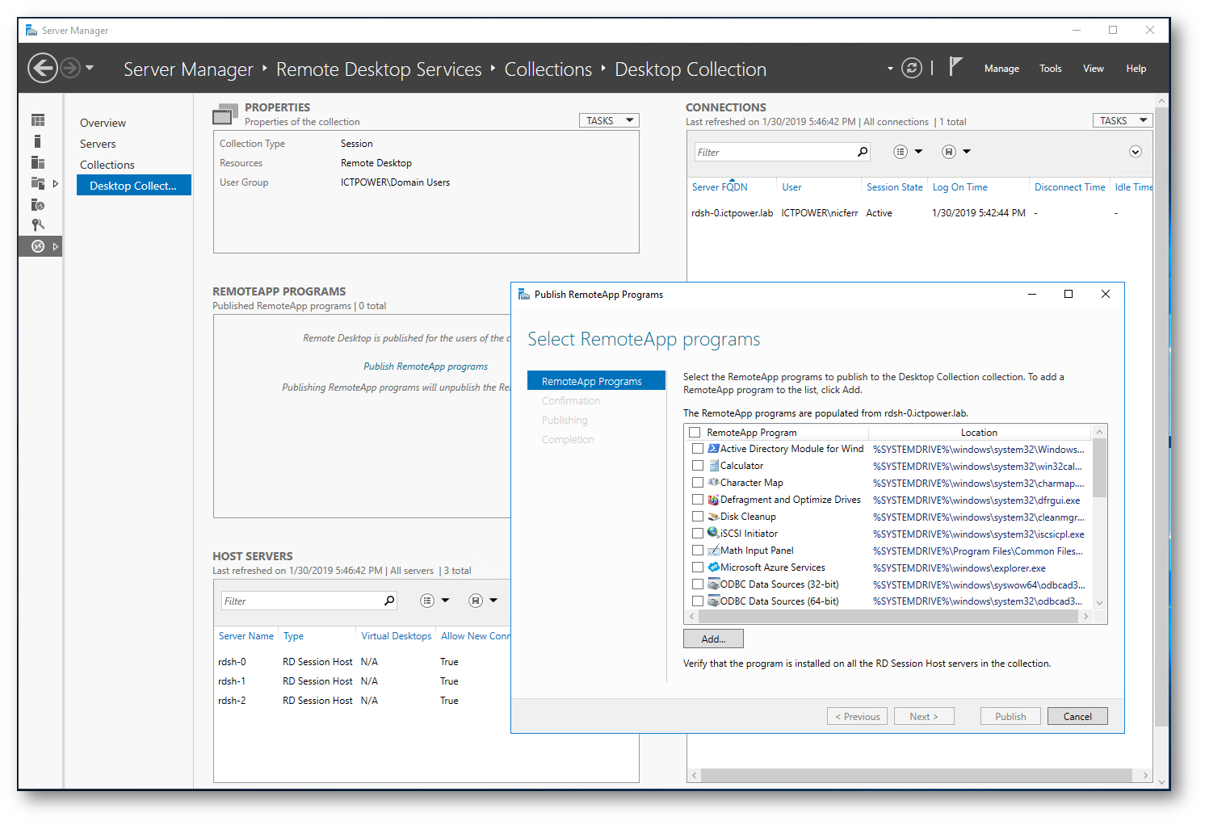Check the select-all box beside RemoteApp Program header
Viewport: 1205px width, 825px height.
pos(695,433)
